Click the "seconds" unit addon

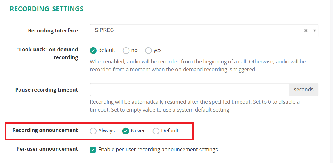tap(303, 90)
